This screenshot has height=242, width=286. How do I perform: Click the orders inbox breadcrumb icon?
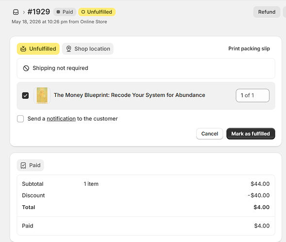(x=16, y=12)
